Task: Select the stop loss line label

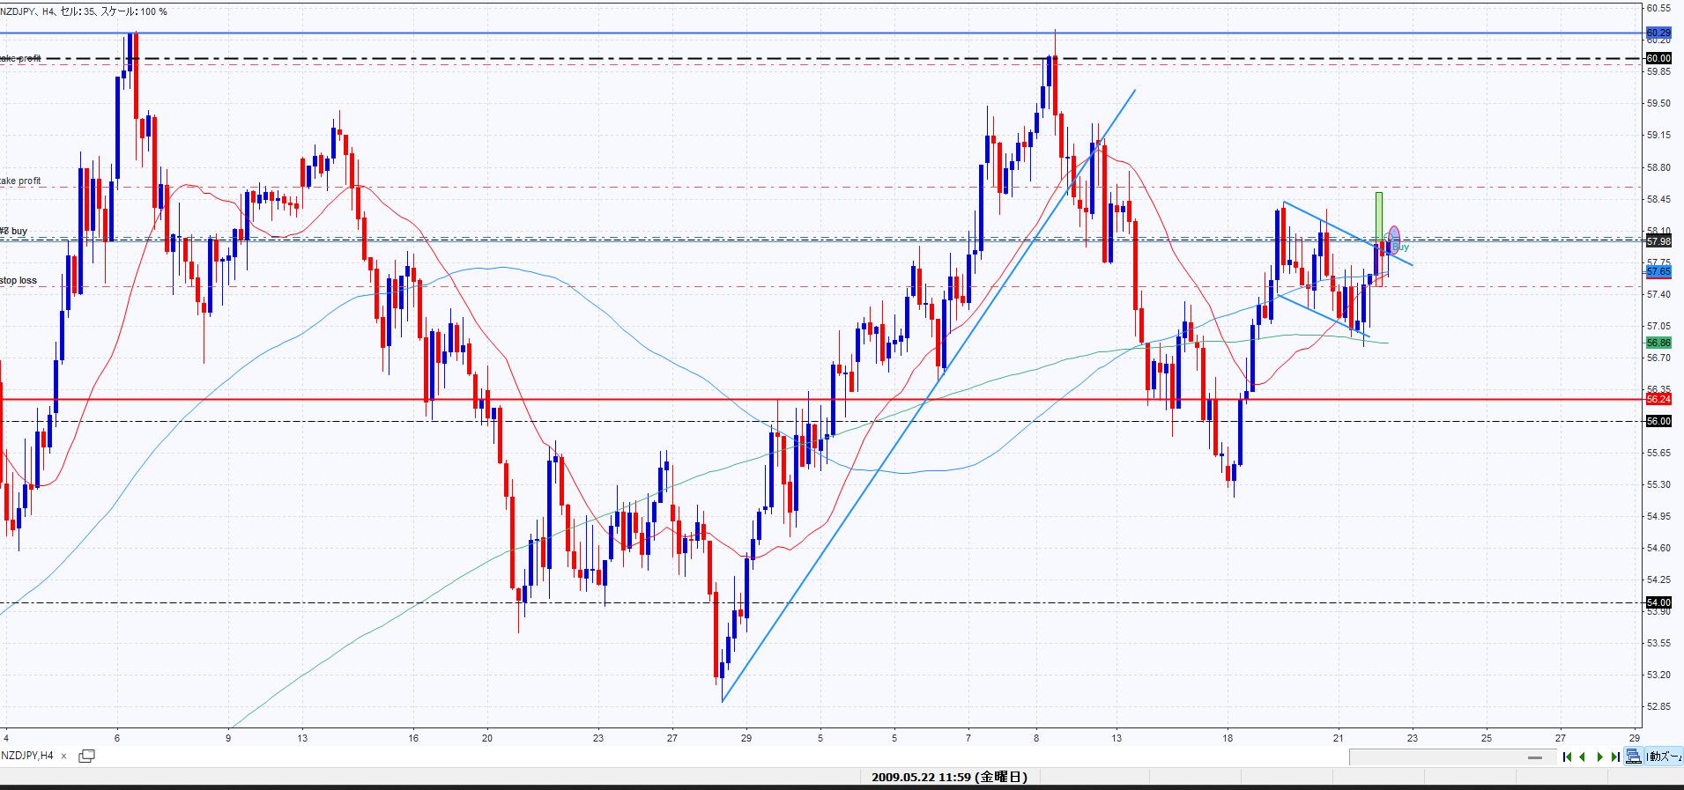Action: (x=19, y=280)
